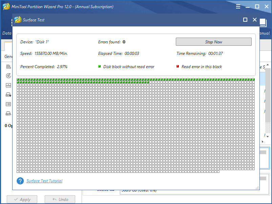This screenshot has height=204, width=272.
Task: Click the red legend square for read error
Action: pos(177,66)
